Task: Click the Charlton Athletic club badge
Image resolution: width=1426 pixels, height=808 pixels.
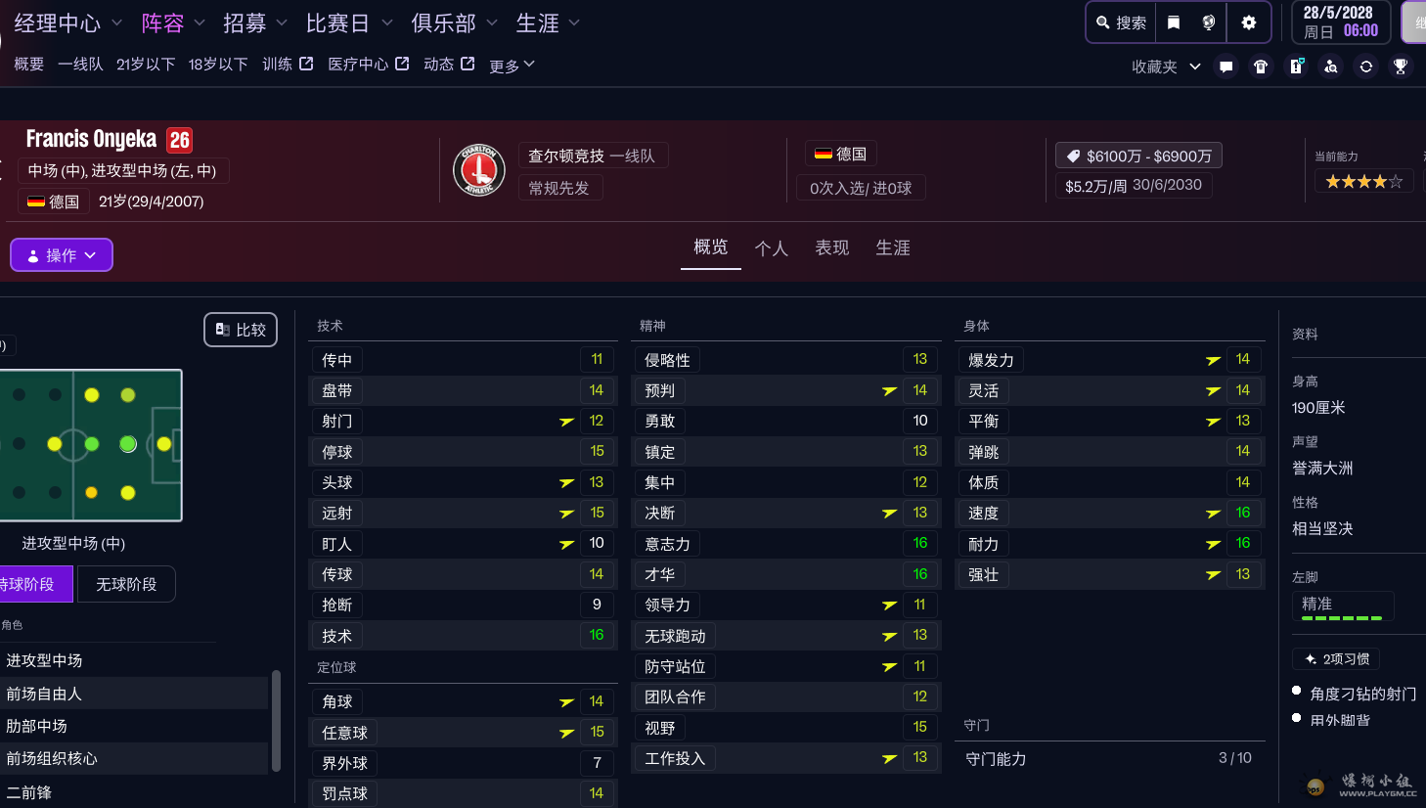Action: click(x=478, y=170)
